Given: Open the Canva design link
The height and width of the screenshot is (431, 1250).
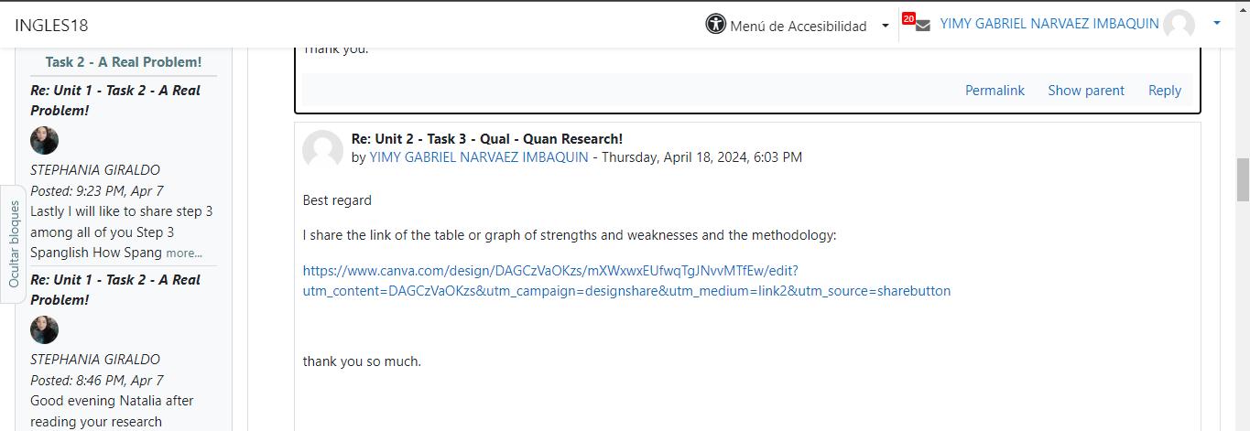Looking at the screenshot, I should (x=626, y=281).
